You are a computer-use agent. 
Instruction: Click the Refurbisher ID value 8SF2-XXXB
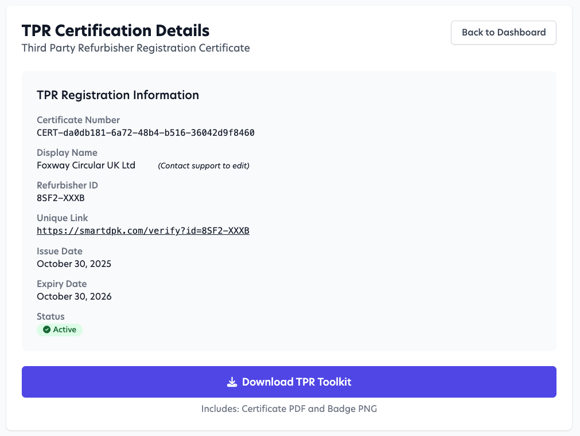tap(60, 198)
